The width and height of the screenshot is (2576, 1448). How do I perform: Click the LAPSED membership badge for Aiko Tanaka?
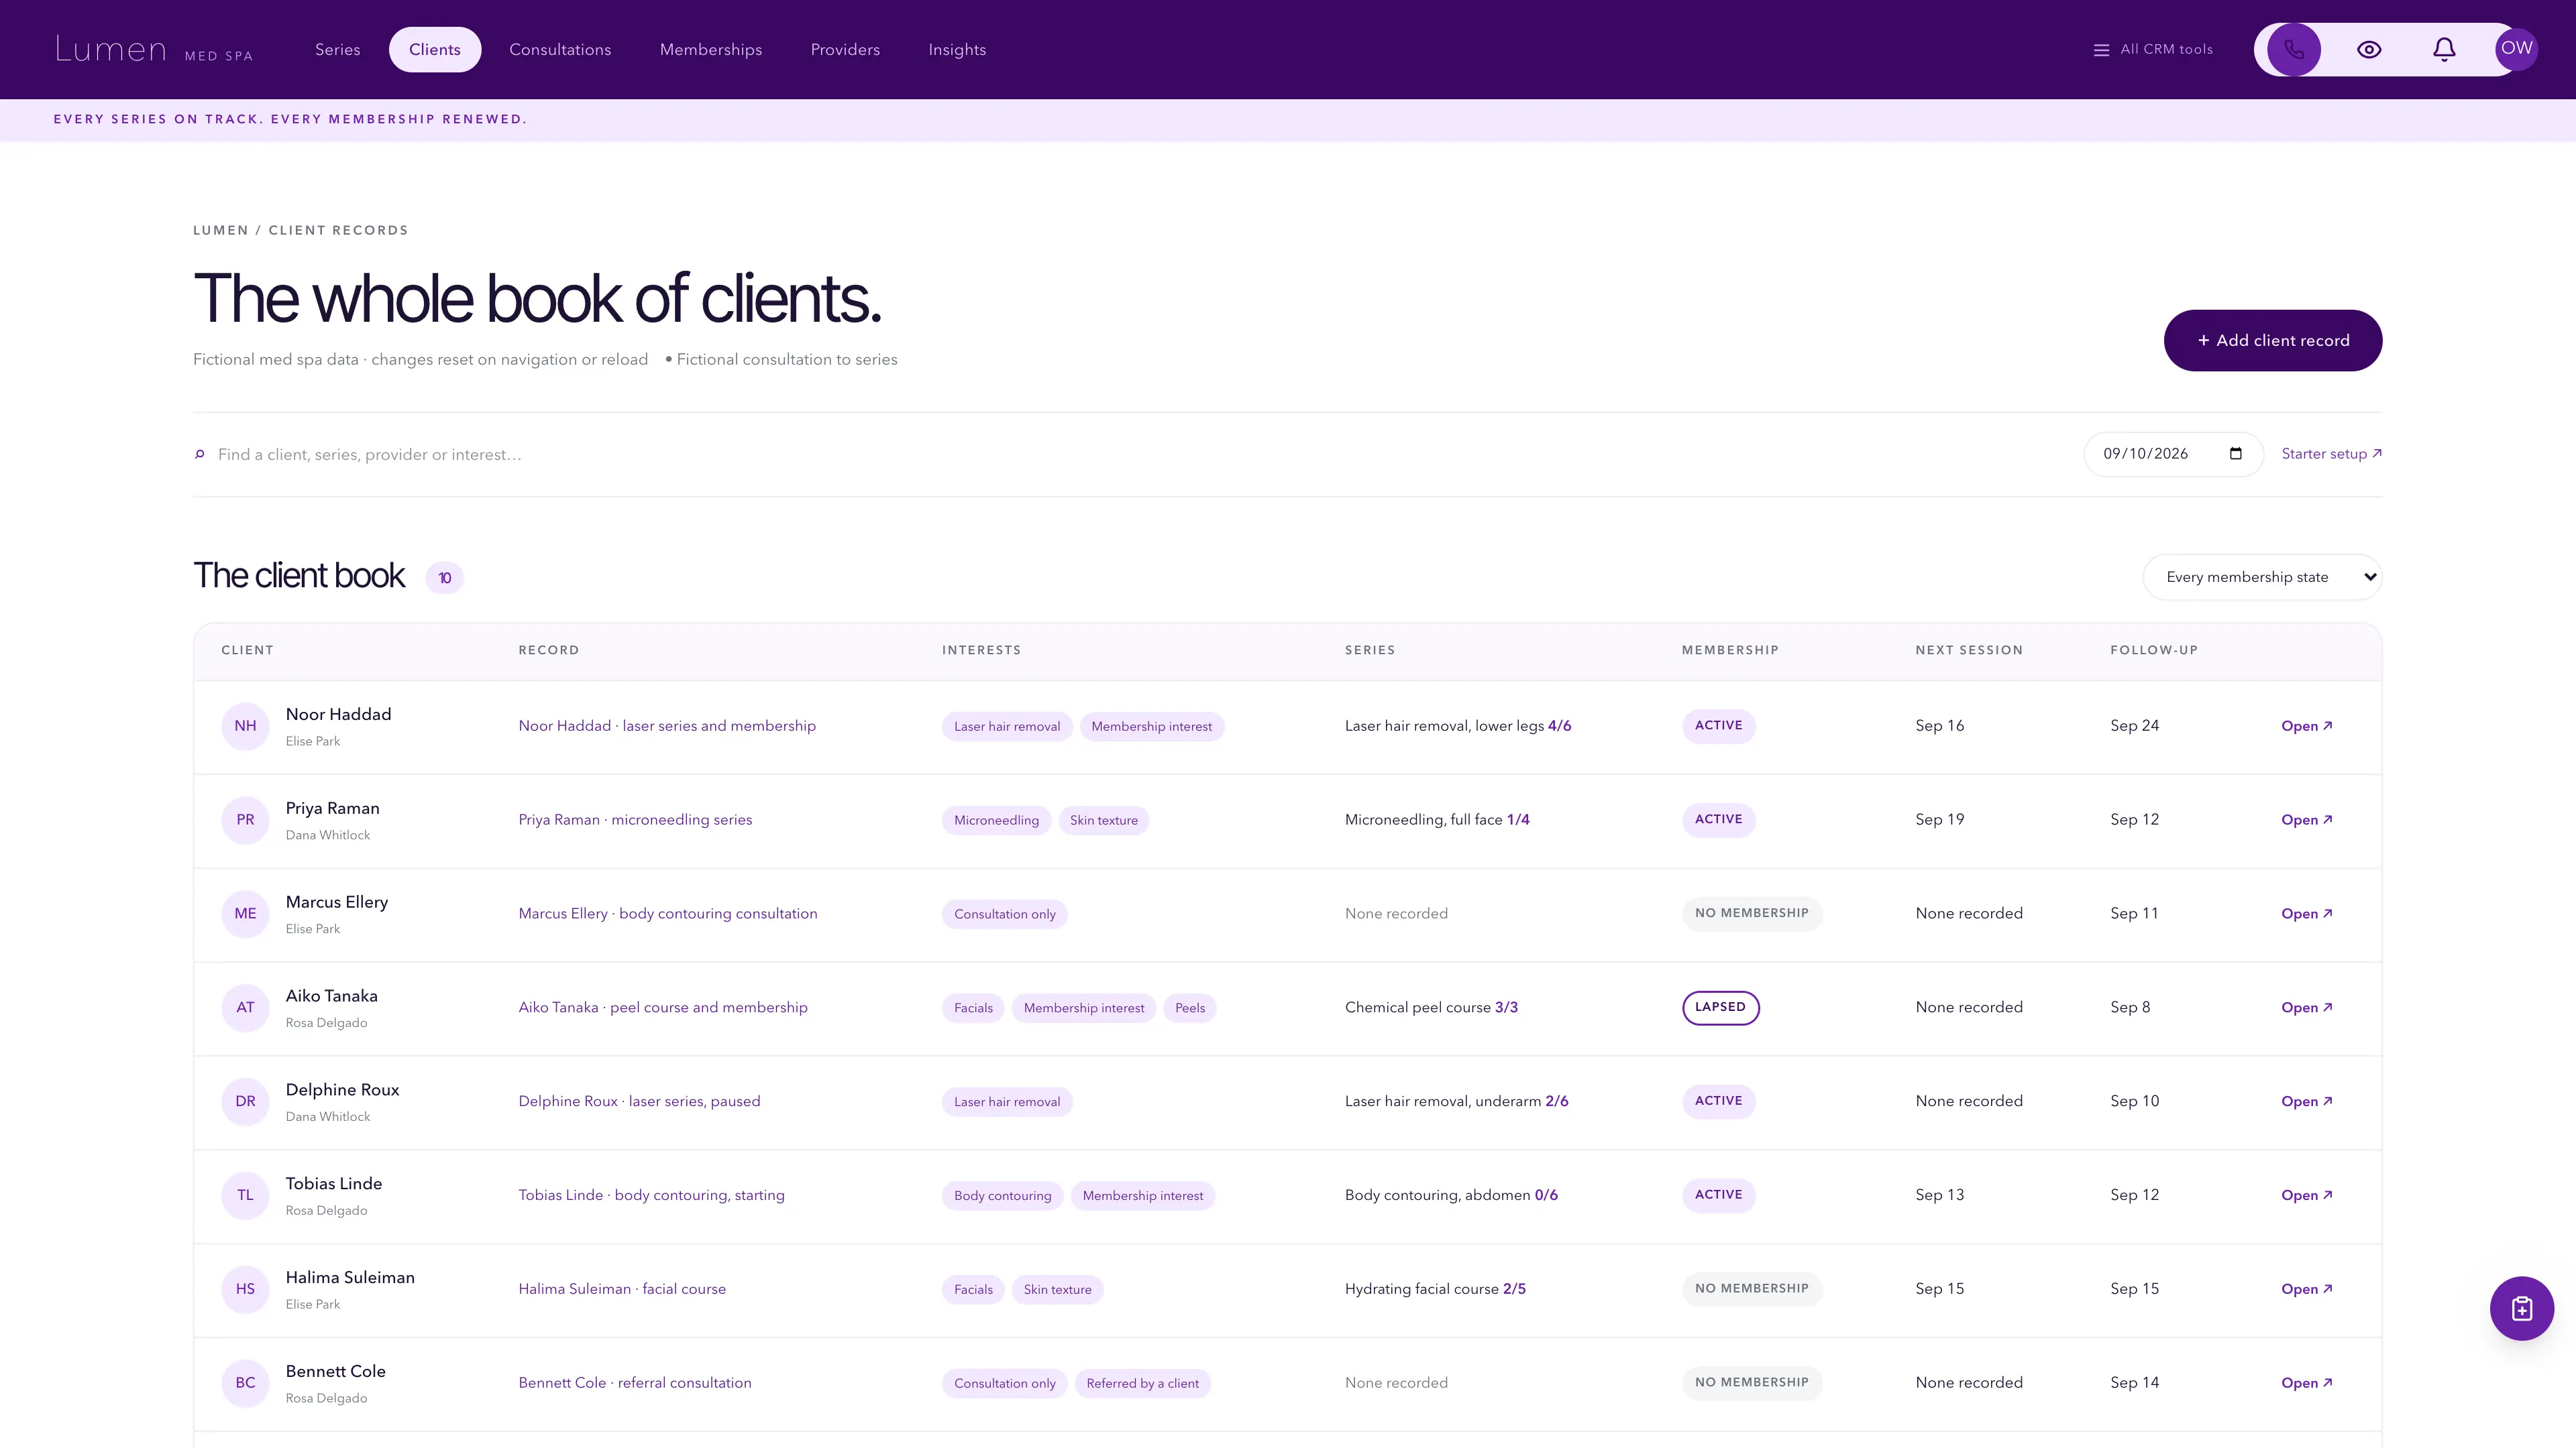pyautogui.click(x=1720, y=1008)
